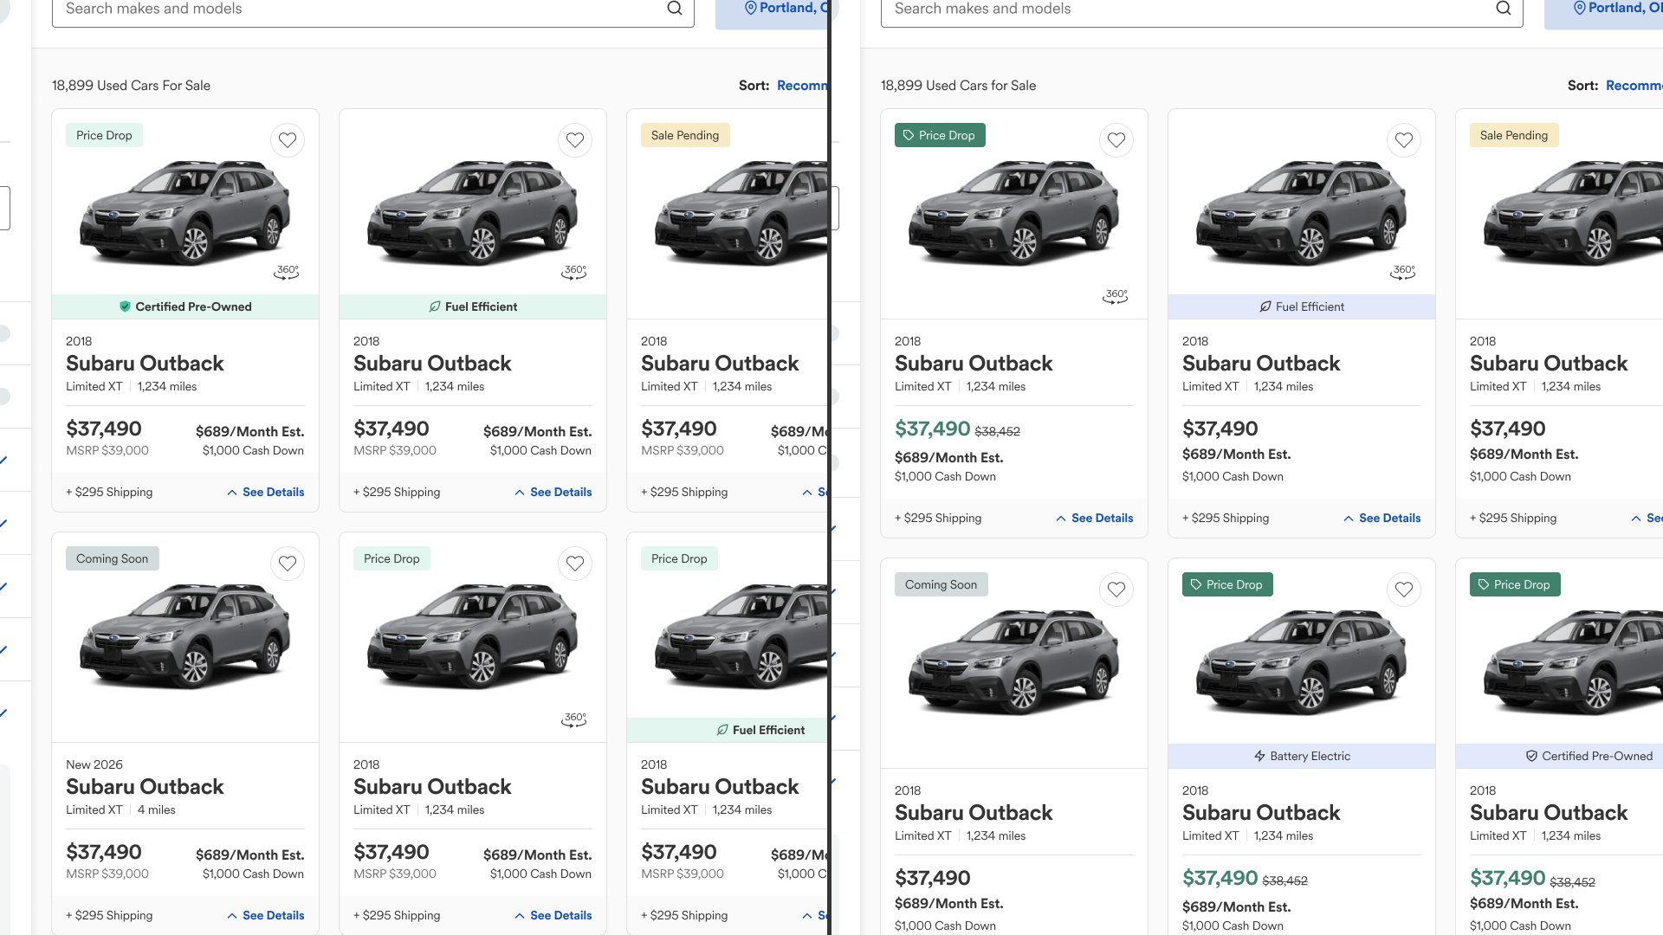Click the heart icon on the left Fuel Efficient card
This screenshot has width=1663, height=935.
(575, 140)
